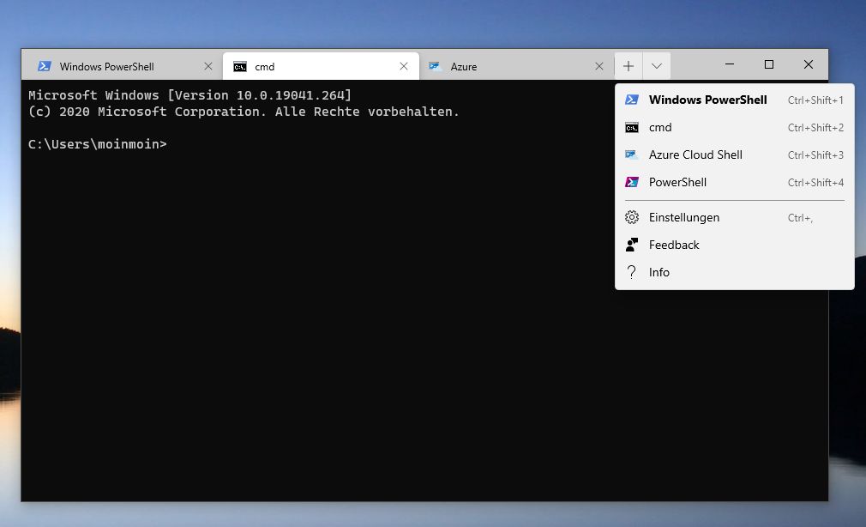This screenshot has width=866, height=527.
Task: Maximize the Terminal window
Action: tap(769, 64)
